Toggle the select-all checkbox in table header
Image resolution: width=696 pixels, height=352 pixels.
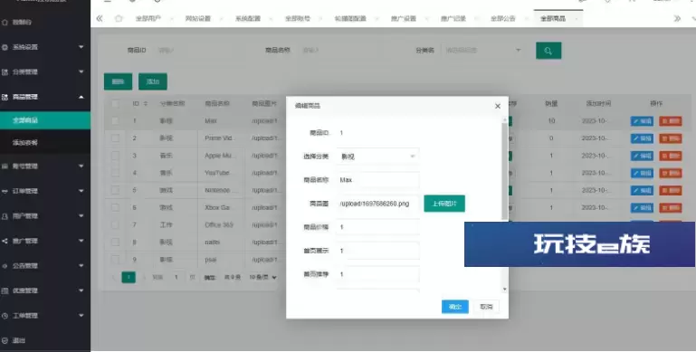click(x=116, y=104)
